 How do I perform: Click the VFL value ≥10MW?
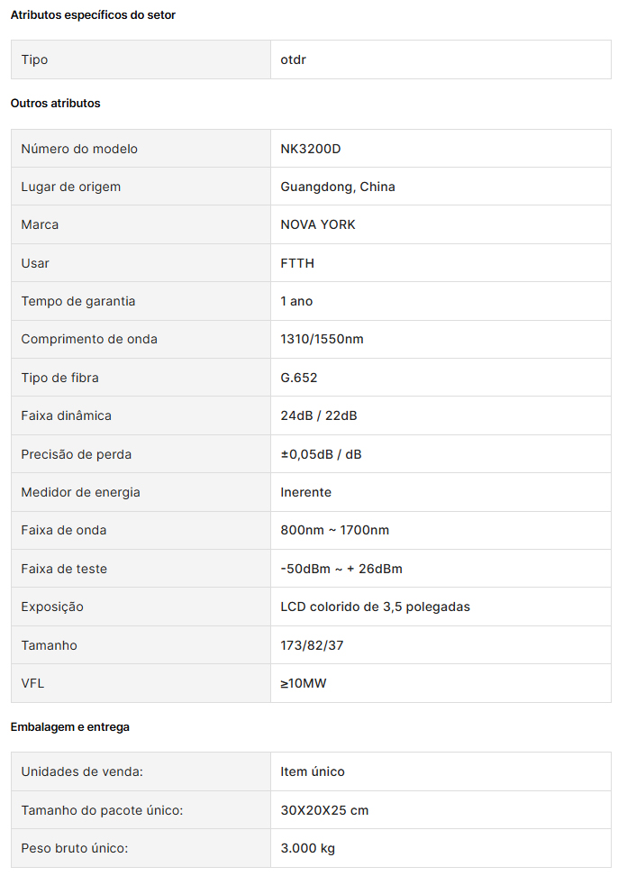click(303, 683)
